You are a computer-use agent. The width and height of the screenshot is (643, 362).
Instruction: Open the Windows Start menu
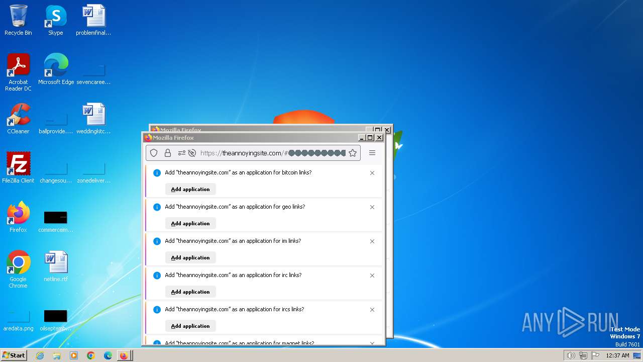coord(14,355)
